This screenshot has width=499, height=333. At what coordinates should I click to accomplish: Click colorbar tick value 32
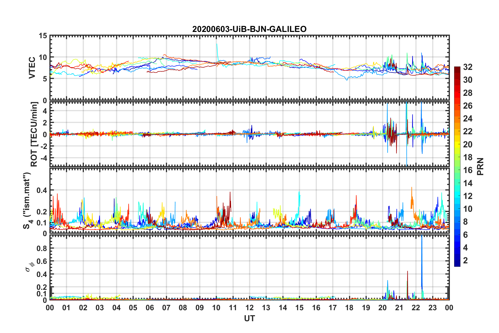click(x=468, y=67)
